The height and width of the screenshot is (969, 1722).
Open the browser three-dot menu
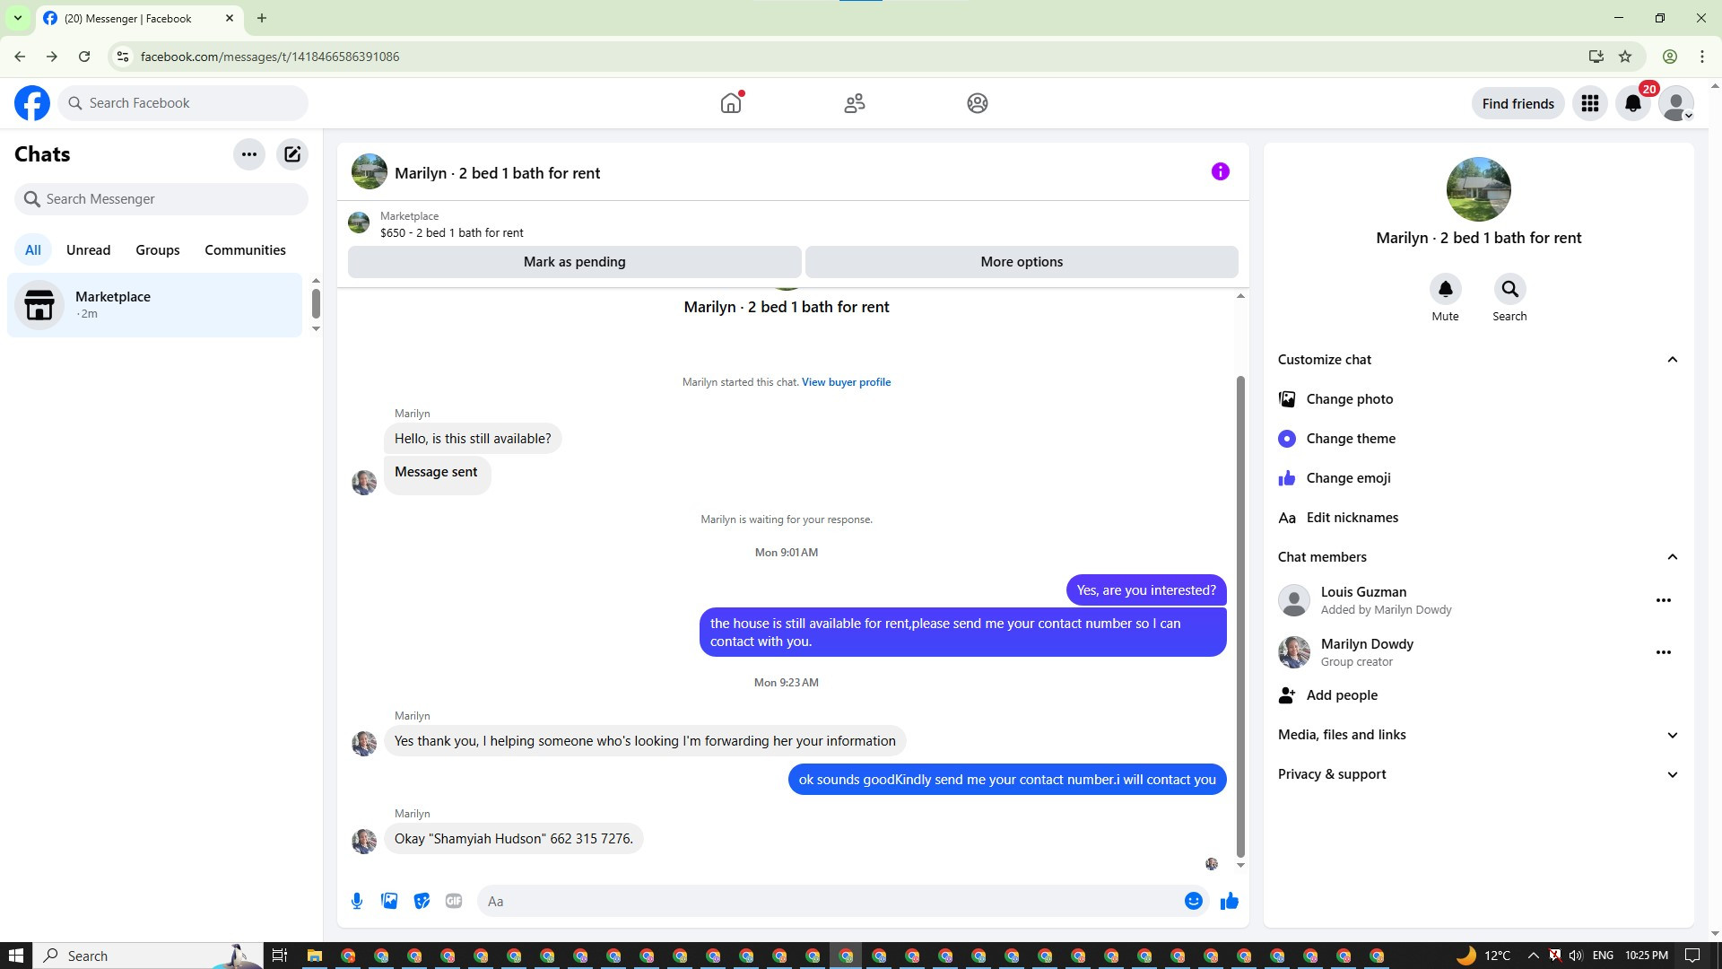pyautogui.click(x=1701, y=57)
